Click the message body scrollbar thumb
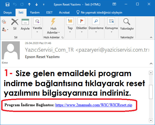The width and height of the screenshot is (155, 125). click(151, 92)
